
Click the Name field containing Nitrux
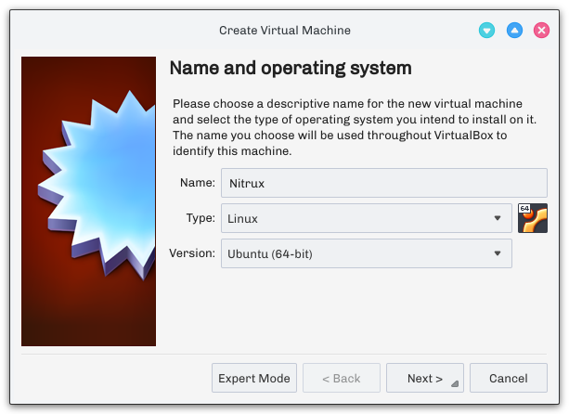[x=384, y=183]
